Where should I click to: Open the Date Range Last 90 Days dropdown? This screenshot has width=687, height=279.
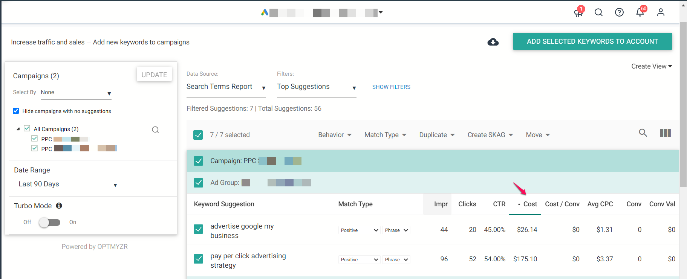point(68,184)
